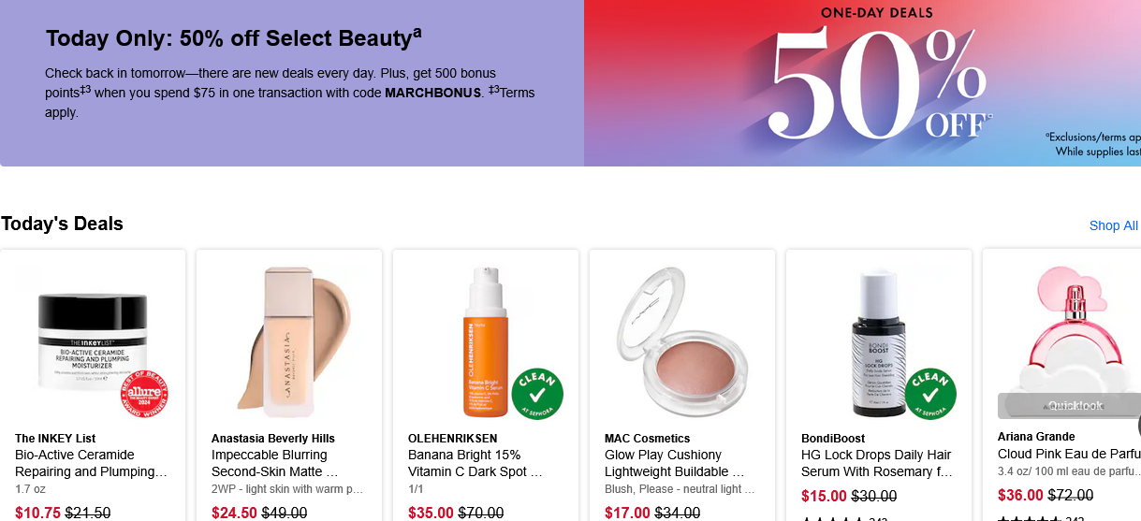The height and width of the screenshot is (521, 1141).
Task: Select the BondiBoost hair serum bottle image
Action: (878, 341)
